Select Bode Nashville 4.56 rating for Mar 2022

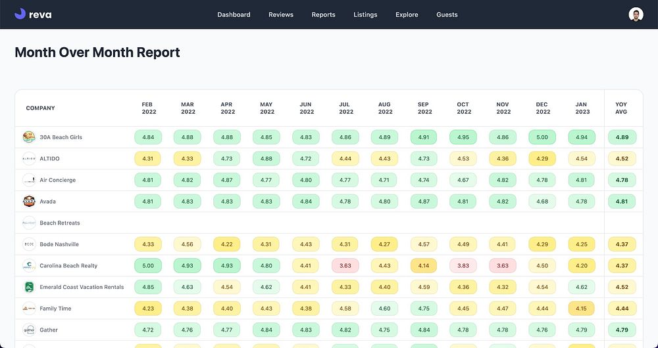[187, 244]
